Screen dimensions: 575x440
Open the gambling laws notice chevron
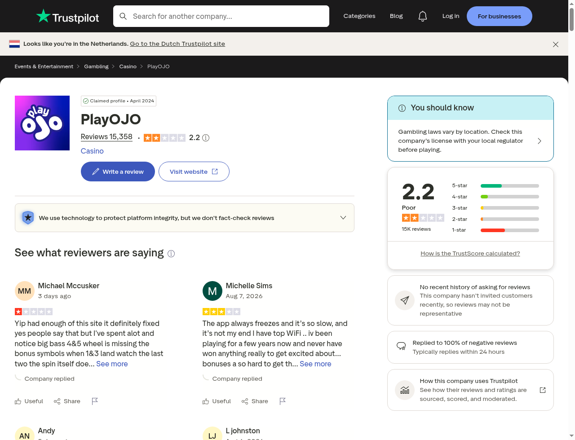point(540,141)
